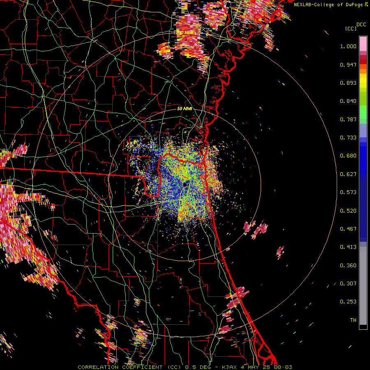Image resolution: width=370 pixels, height=370 pixels.
Task: Click the KJAX station identifier in caption
Action: pos(230,367)
